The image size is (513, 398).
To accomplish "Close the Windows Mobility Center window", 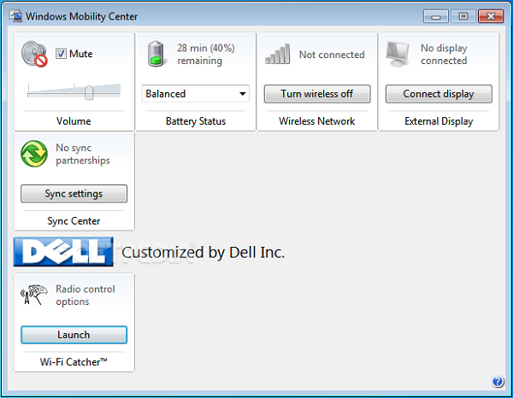I will pyautogui.click(x=490, y=16).
